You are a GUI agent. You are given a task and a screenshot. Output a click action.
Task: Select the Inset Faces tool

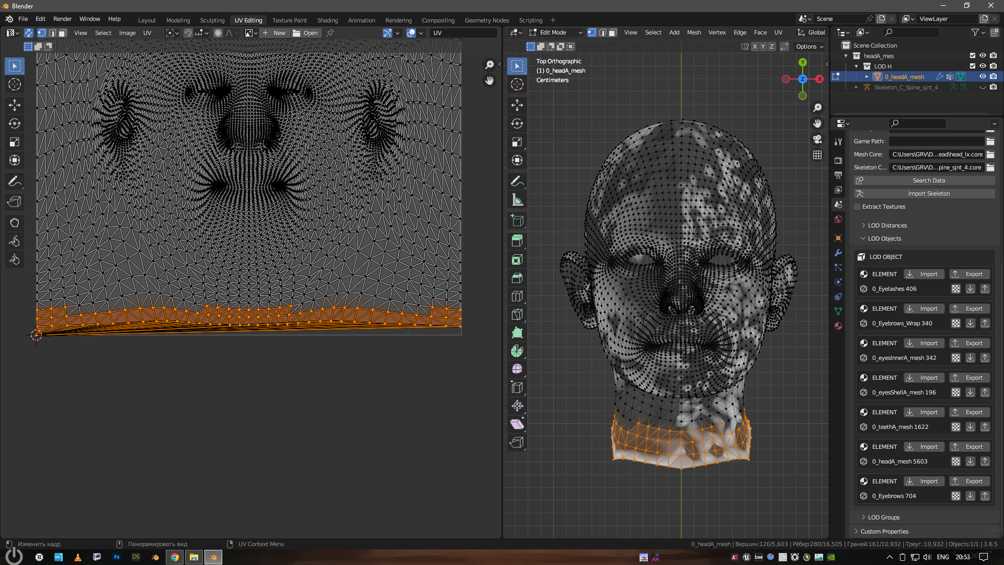point(517,259)
